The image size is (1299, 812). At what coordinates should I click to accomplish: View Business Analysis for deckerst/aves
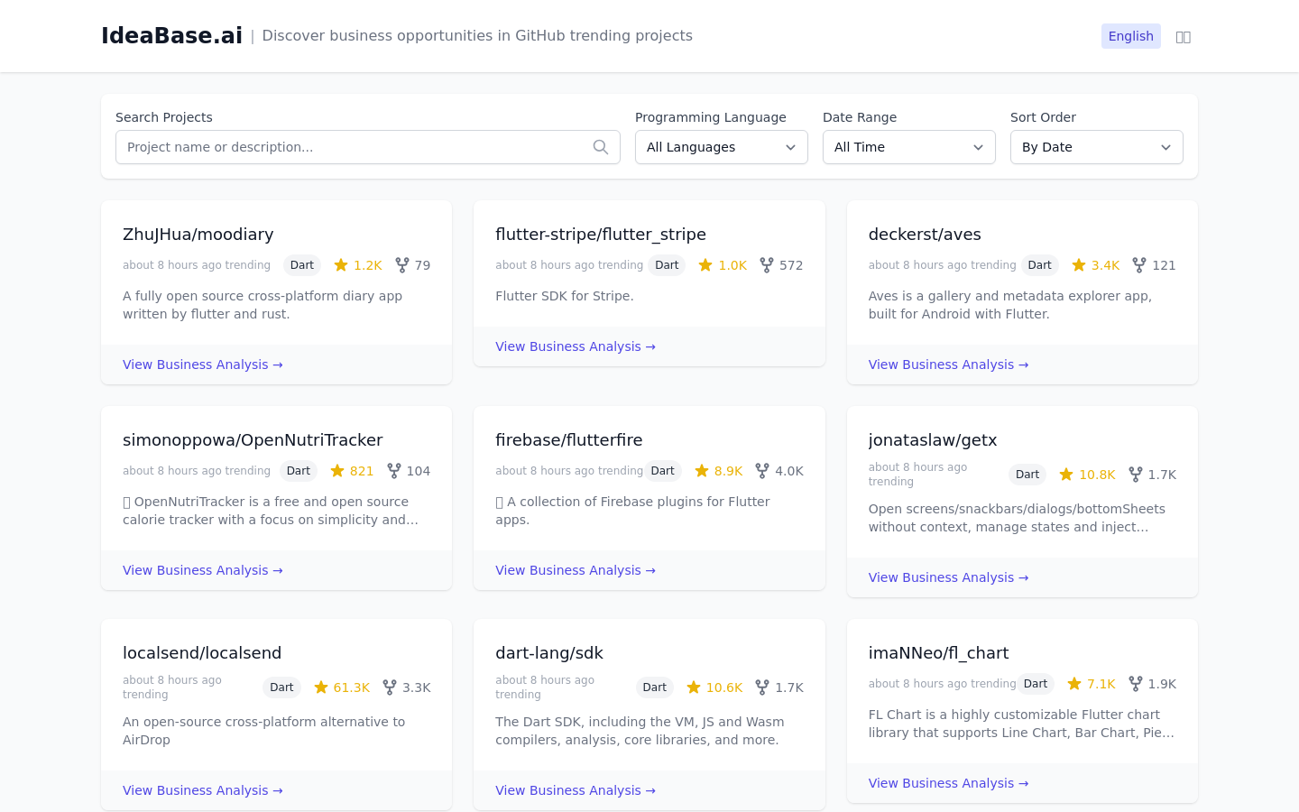click(x=948, y=364)
